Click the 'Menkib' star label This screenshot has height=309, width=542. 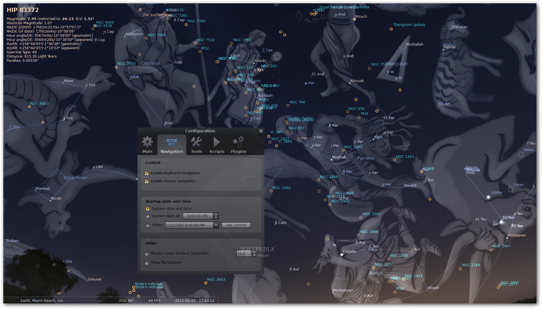[x=410, y=185]
